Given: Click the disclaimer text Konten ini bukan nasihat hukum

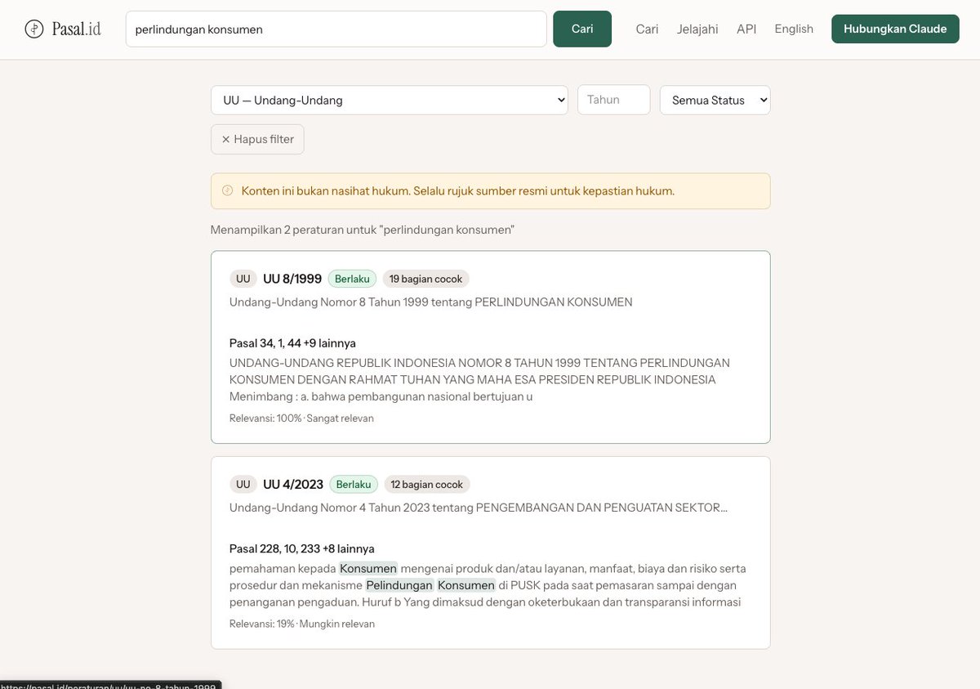Looking at the screenshot, I should click(x=458, y=190).
